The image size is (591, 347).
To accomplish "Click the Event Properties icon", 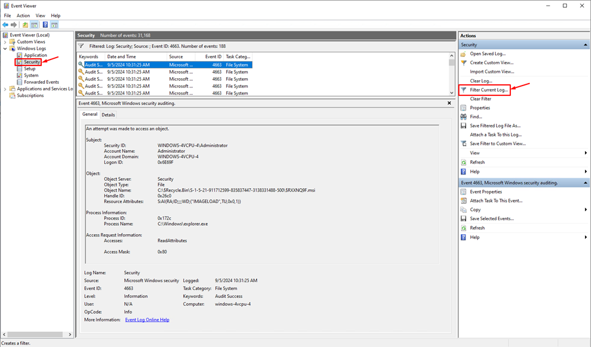I will [463, 192].
